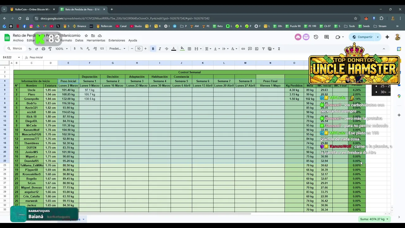This screenshot has width=405, height=228.
Task: Click merge cells icon
Action: [196, 49]
